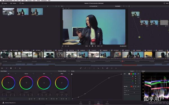Select the Color Wheels palette icon
Screen dimensions: 169x105
[x=11, y=68]
